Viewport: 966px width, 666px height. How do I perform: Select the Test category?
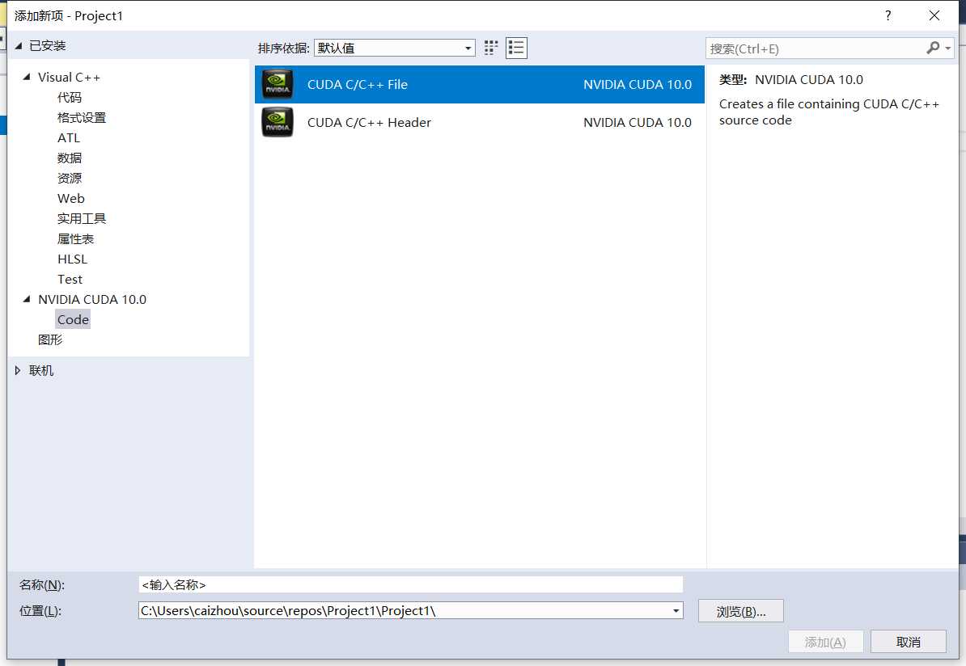tap(70, 280)
